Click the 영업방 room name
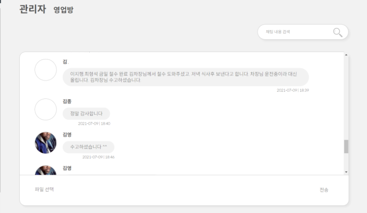This screenshot has width=367, height=213. click(63, 10)
